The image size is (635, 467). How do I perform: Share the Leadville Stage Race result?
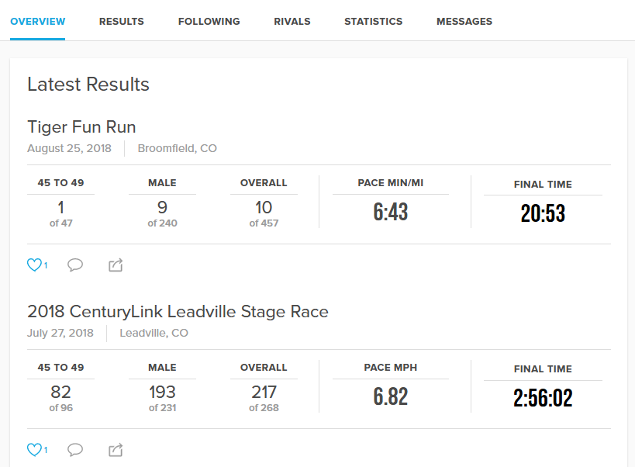116,450
